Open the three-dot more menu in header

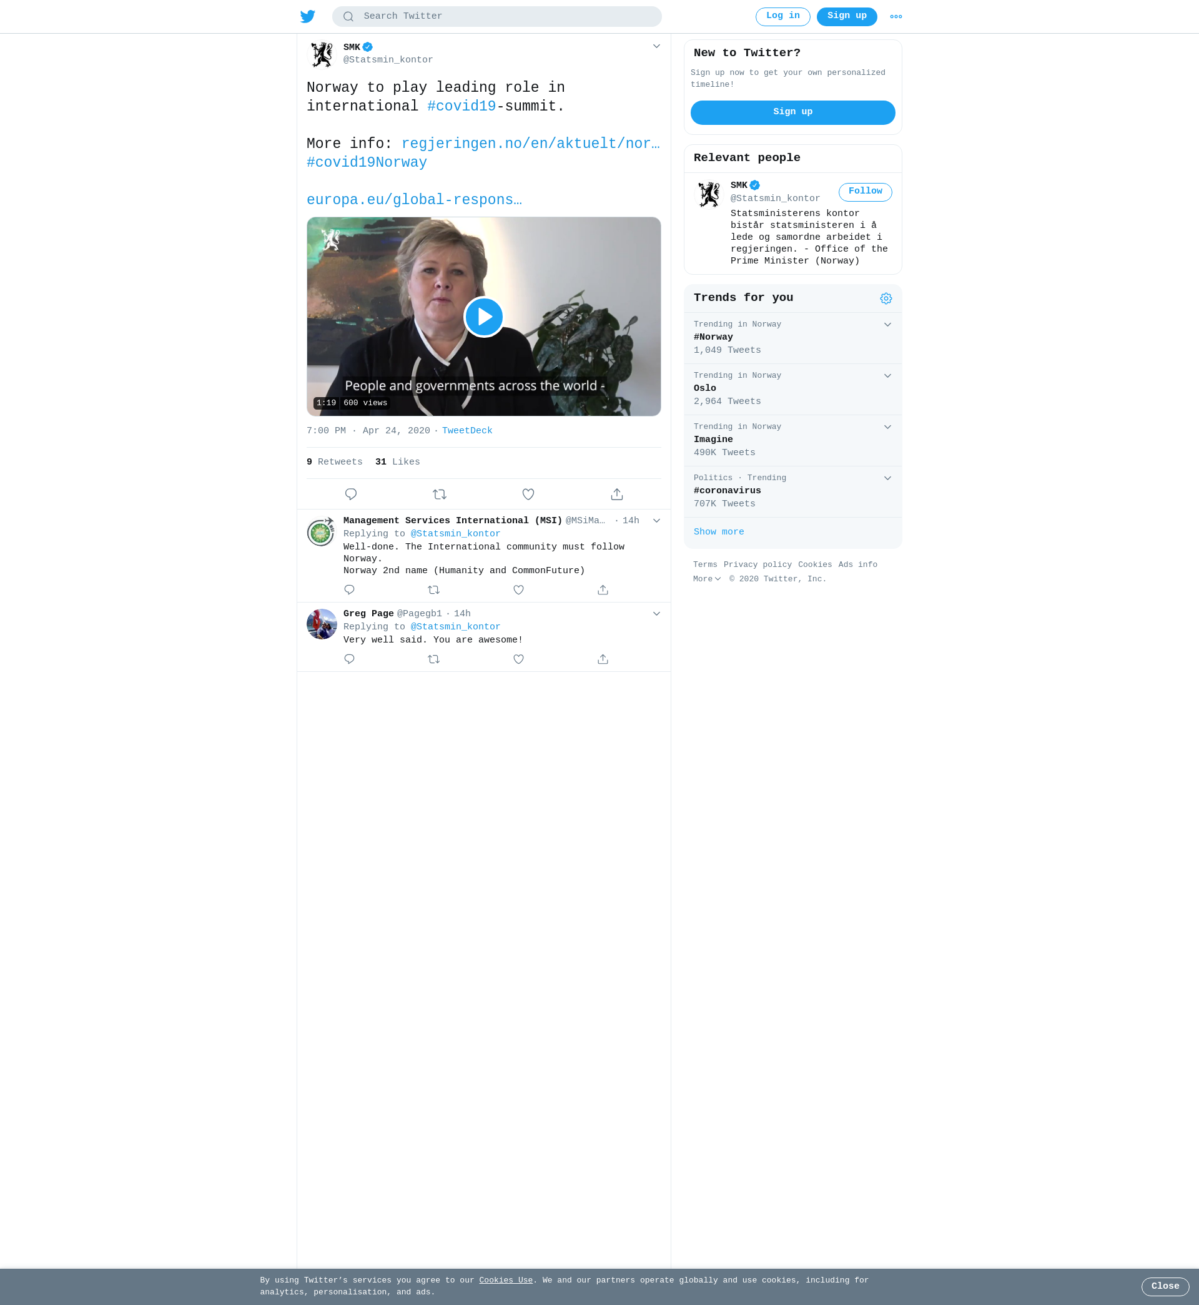click(x=896, y=17)
